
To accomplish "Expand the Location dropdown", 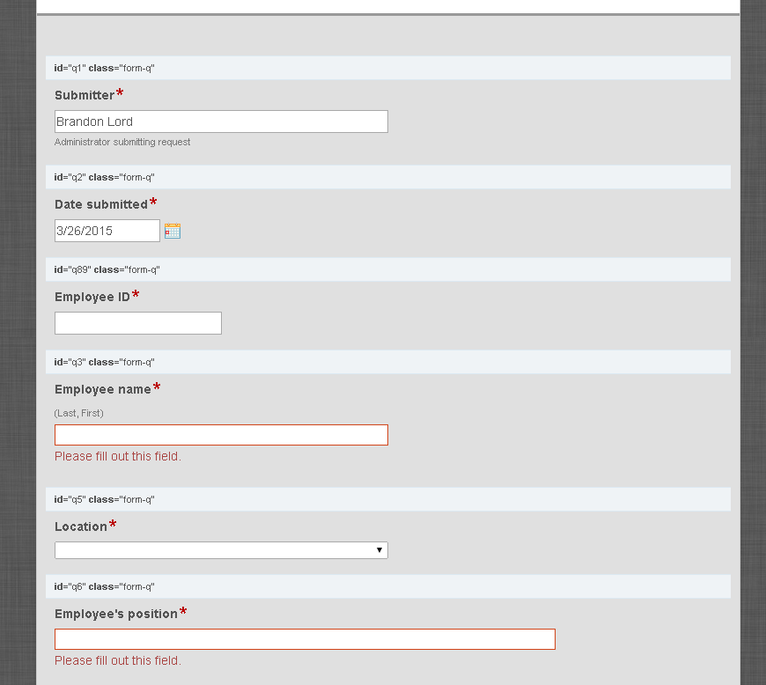I will [221, 550].
